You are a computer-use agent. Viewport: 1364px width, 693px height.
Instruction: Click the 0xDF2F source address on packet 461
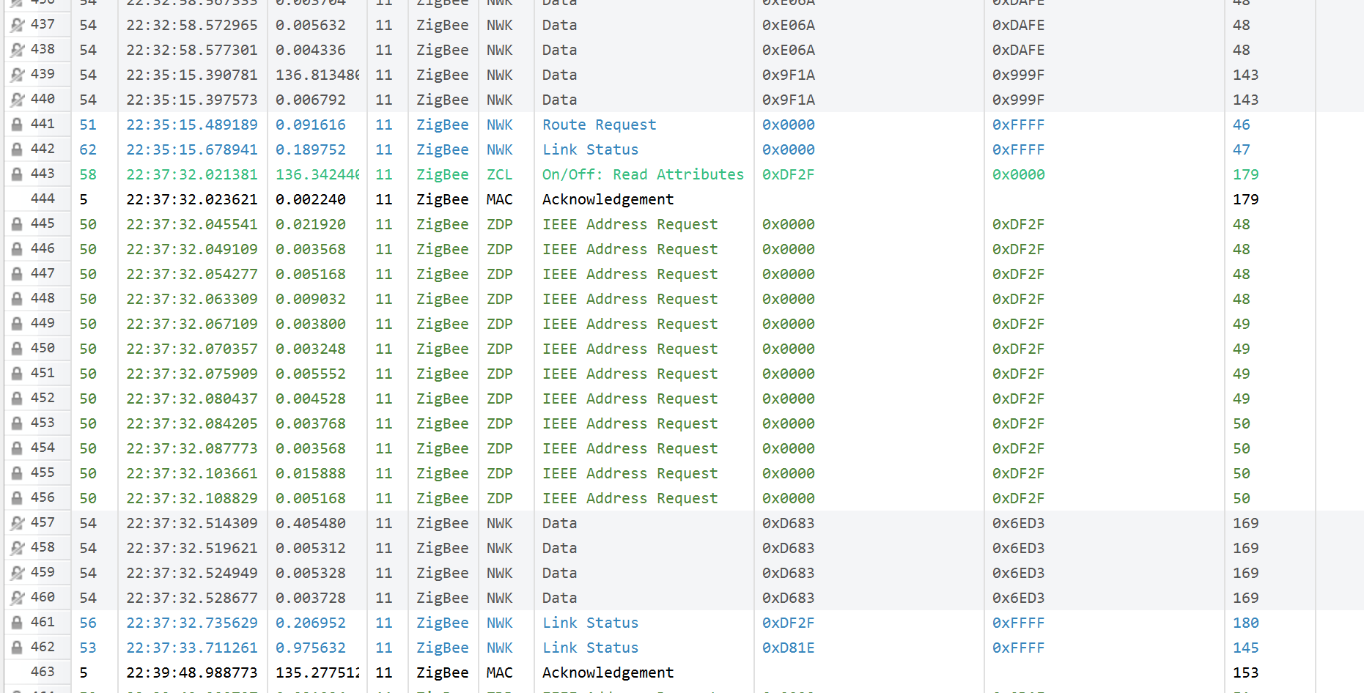[x=788, y=623]
